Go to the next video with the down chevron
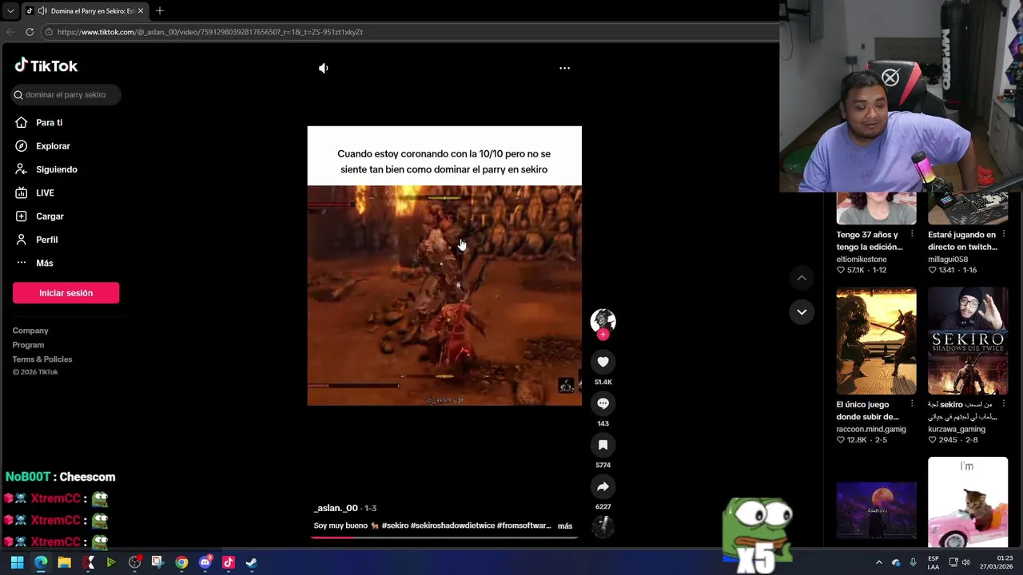 (x=801, y=312)
